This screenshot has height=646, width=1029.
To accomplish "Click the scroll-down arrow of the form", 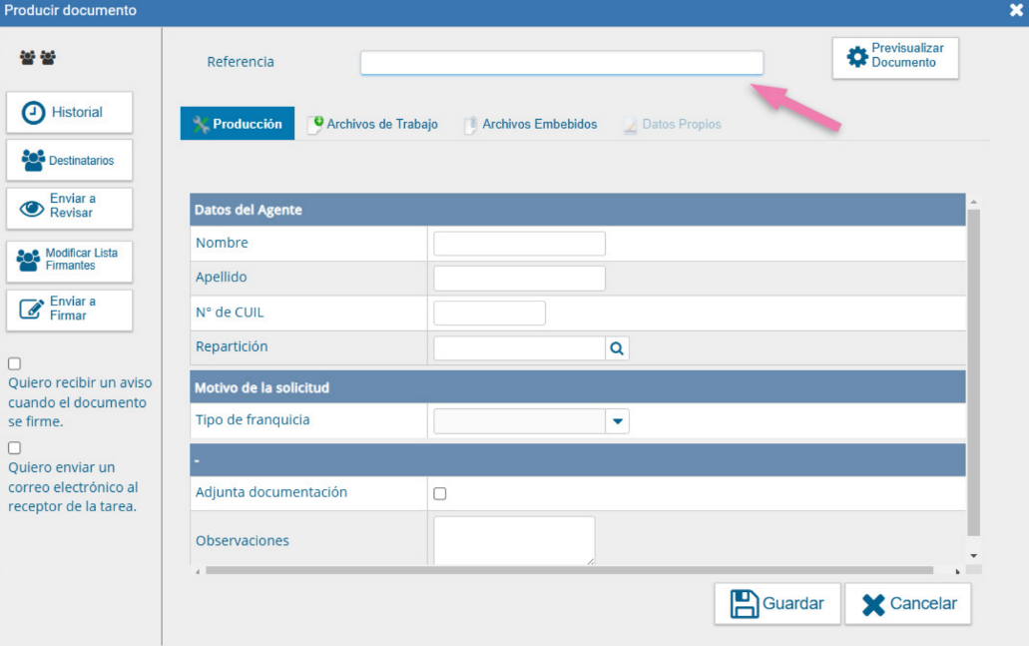I will [973, 555].
